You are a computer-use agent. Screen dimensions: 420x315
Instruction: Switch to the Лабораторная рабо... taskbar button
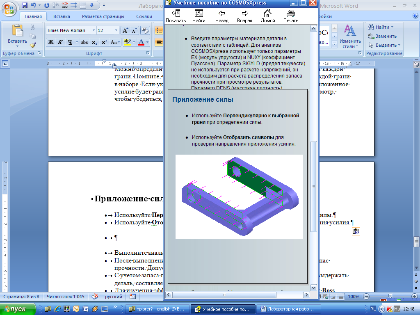(x=288, y=309)
